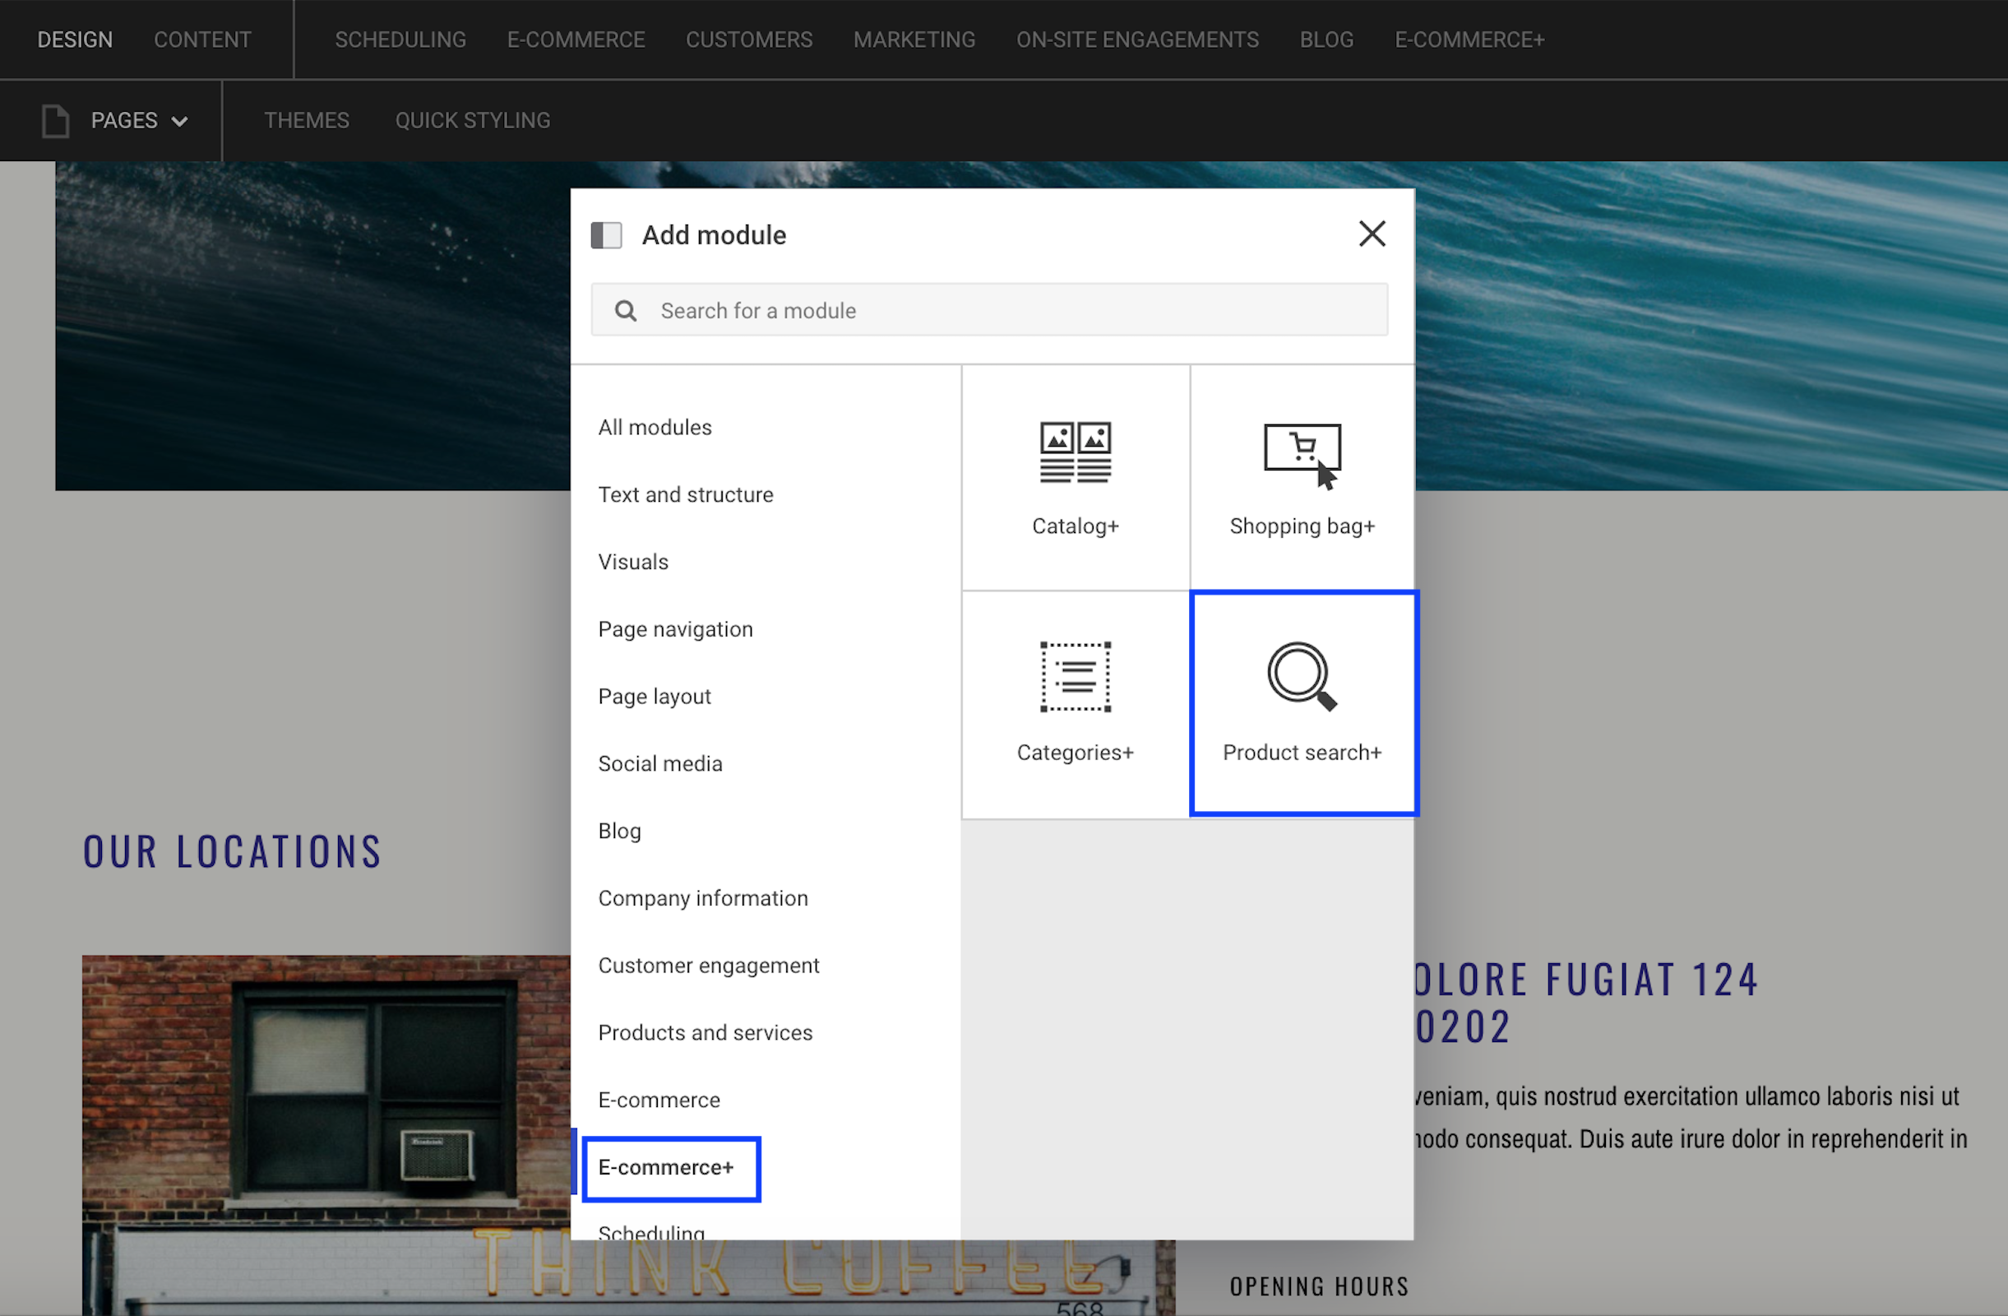Open the Themes section
The height and width of the screenshot is (1316, 2008).
point(306,121)
